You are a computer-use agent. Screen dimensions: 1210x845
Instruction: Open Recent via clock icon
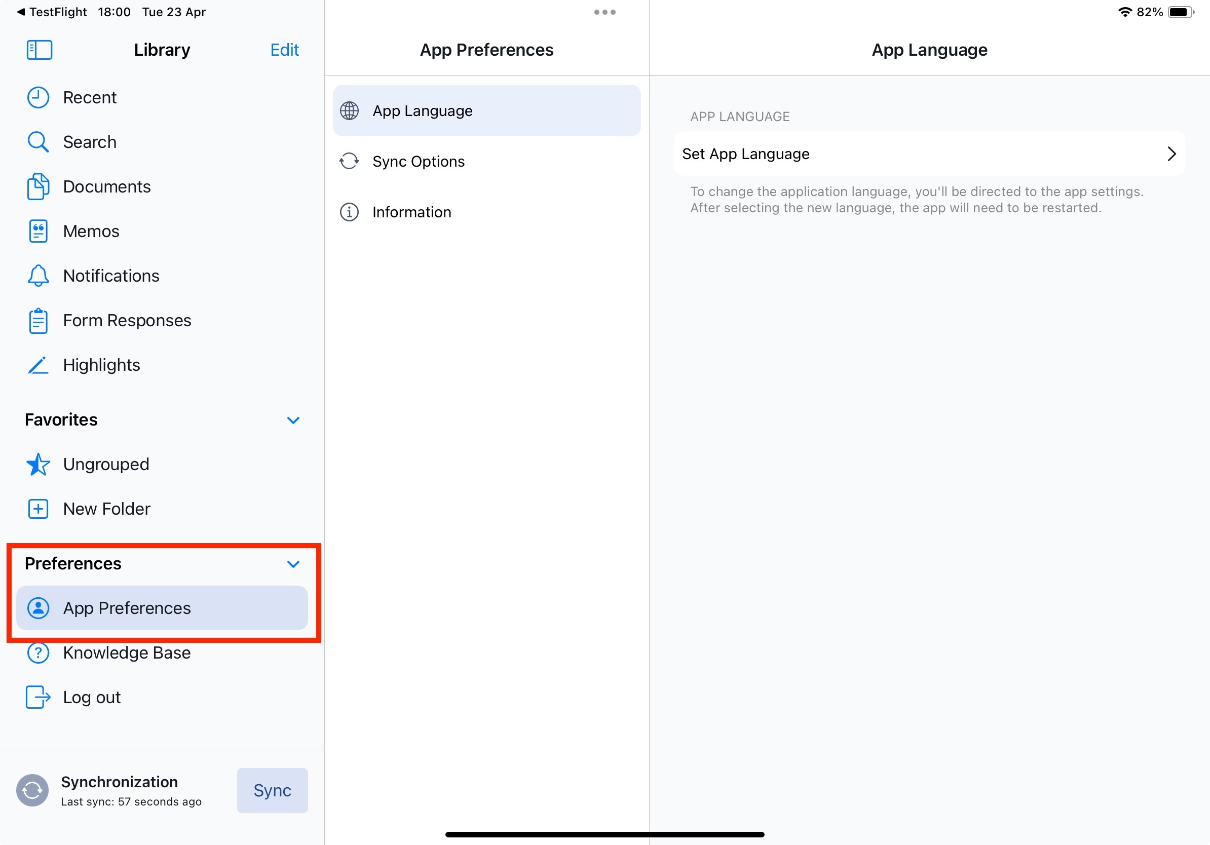tap(38, 97)
